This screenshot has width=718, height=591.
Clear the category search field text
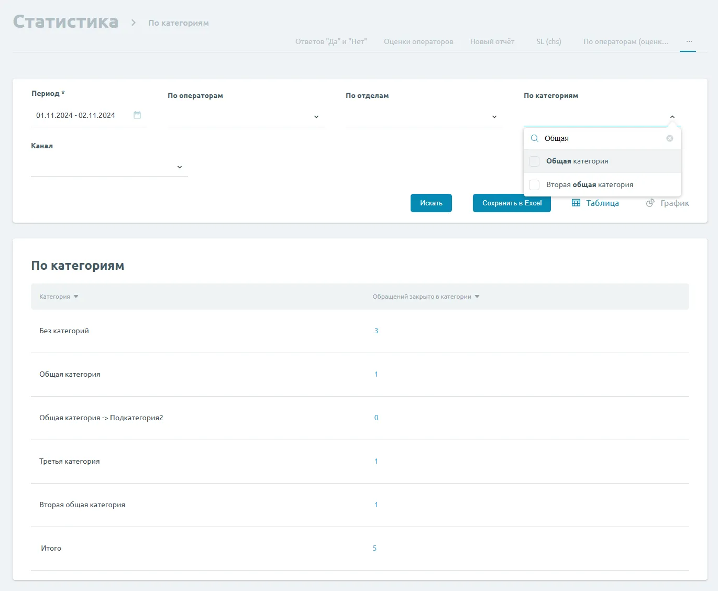coord(669,138)
